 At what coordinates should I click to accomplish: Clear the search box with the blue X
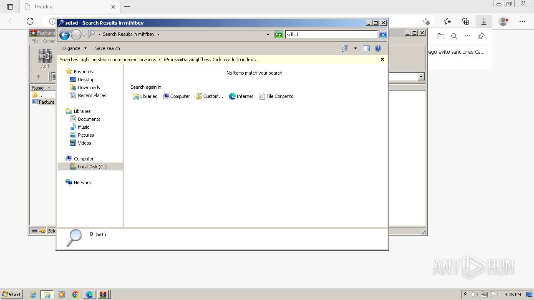[383, 35]
